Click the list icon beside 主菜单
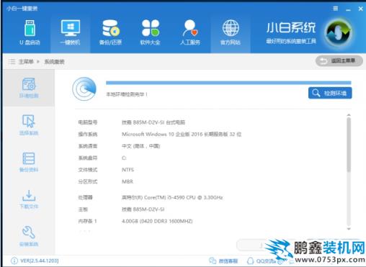This screenshot has width=366, height=267. click(12, 62)
